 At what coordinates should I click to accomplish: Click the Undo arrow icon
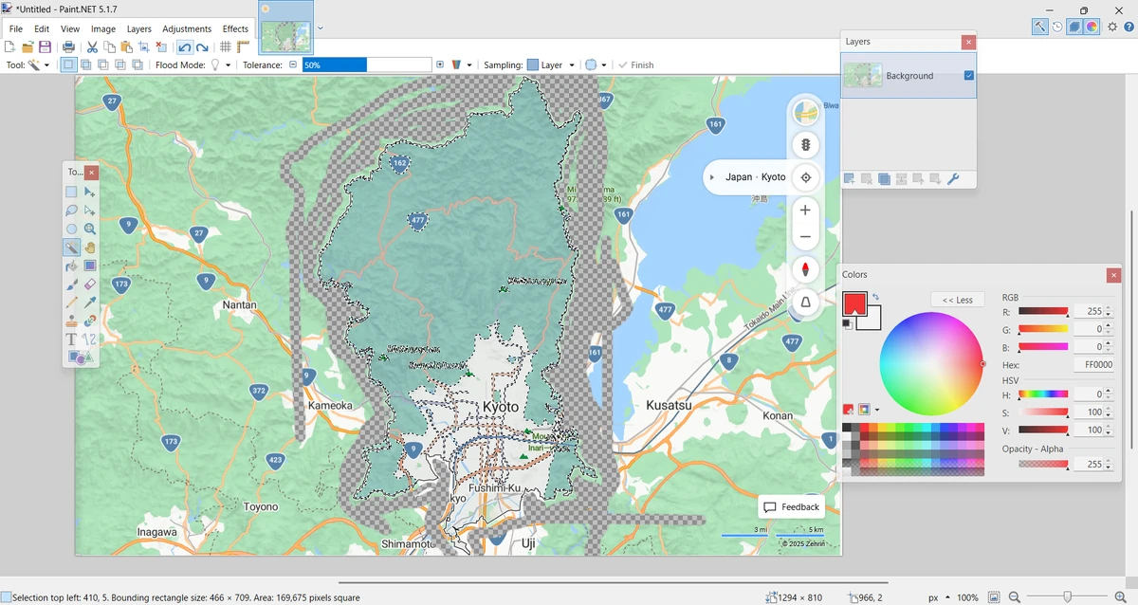tap(184, 46)
